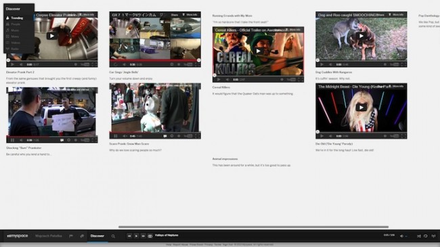The height and width of the screenshot is (247, 440).
Task: Play the Corpse Elevator Prank video
Action: (x=51, y=36)
